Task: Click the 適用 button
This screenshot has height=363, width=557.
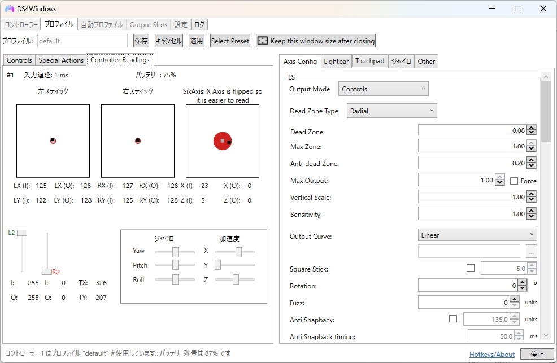Action: tap(197, 41)
